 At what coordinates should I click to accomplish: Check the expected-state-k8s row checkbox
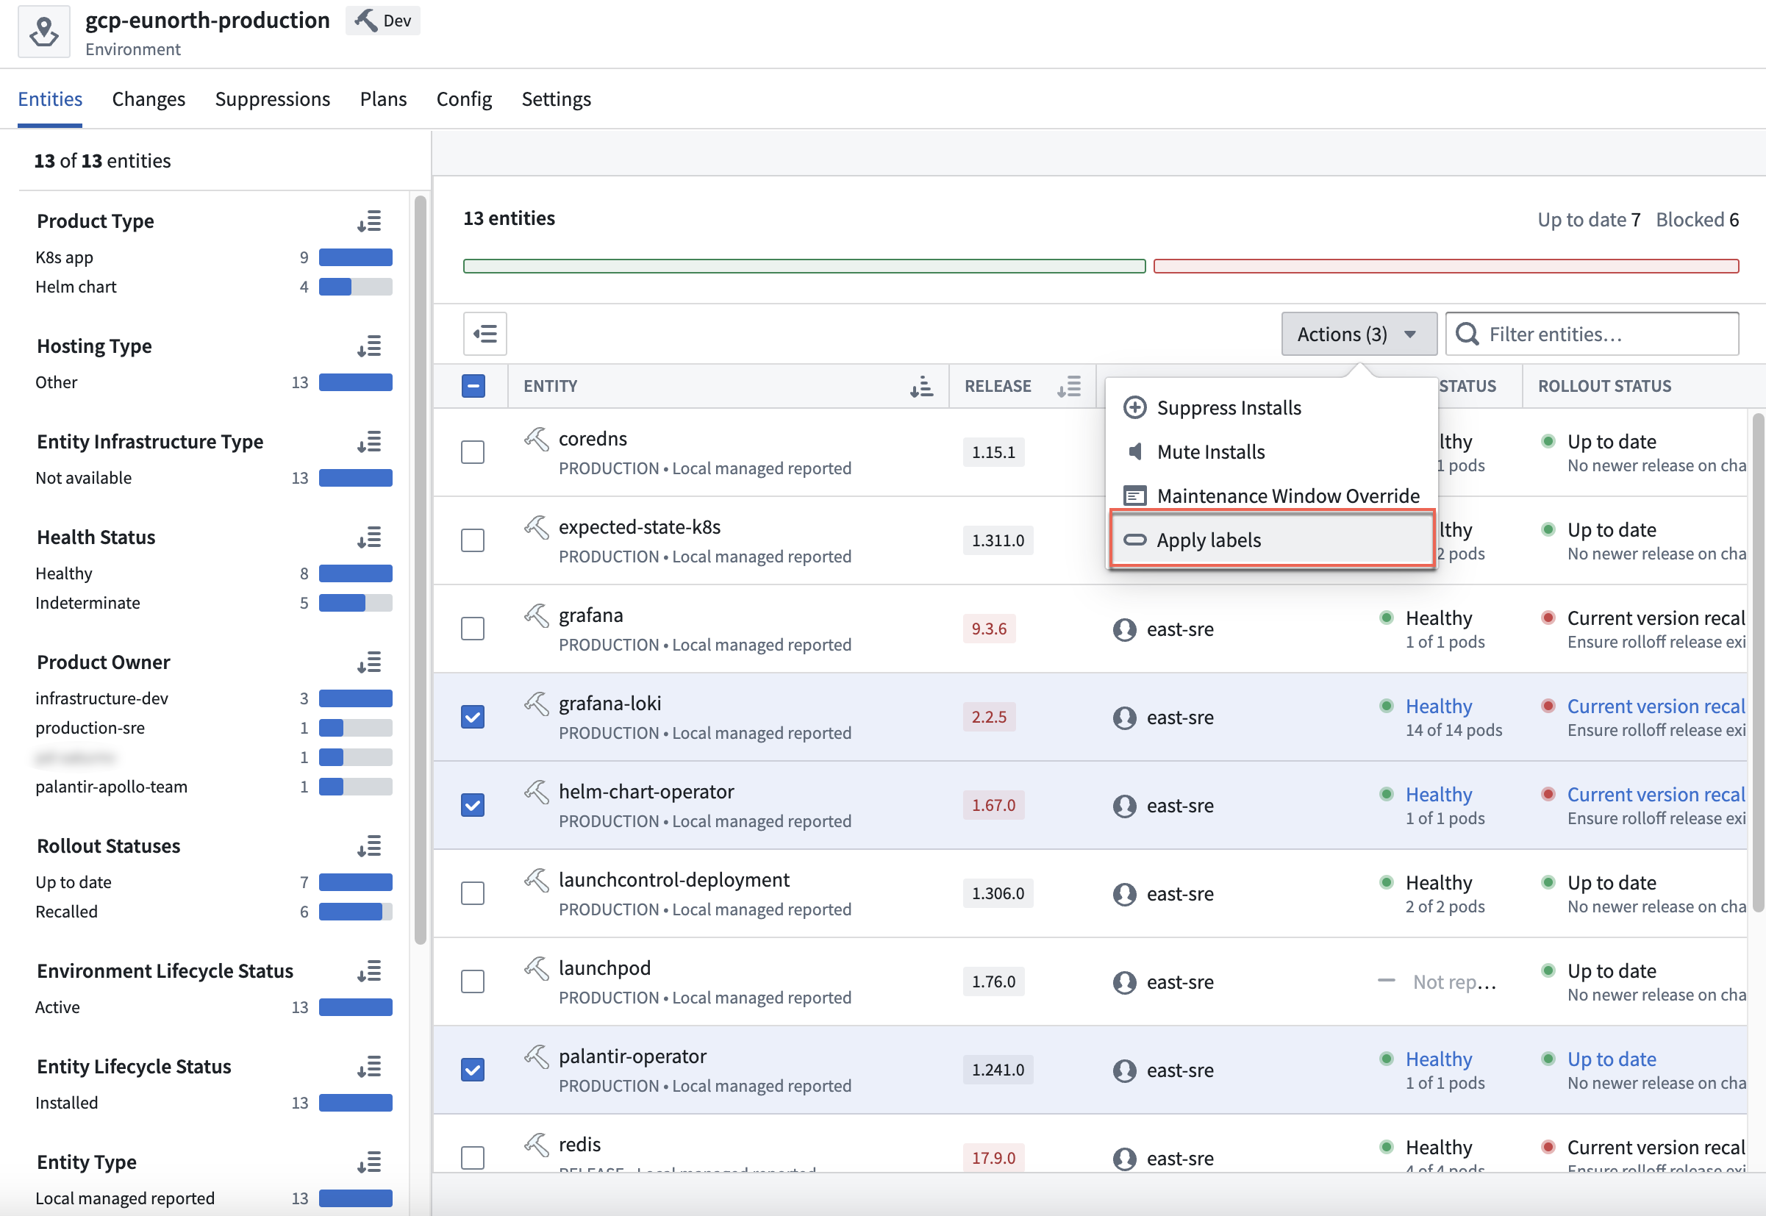click(473, 540)
